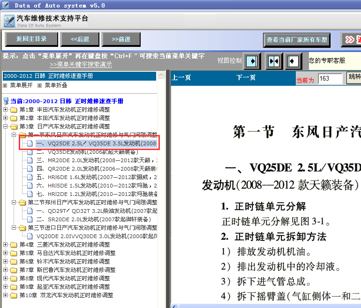Collapse 第二节郑州日产汽车 section minus box
Screen dimensions: 361x308
click(x=14, y=203)
